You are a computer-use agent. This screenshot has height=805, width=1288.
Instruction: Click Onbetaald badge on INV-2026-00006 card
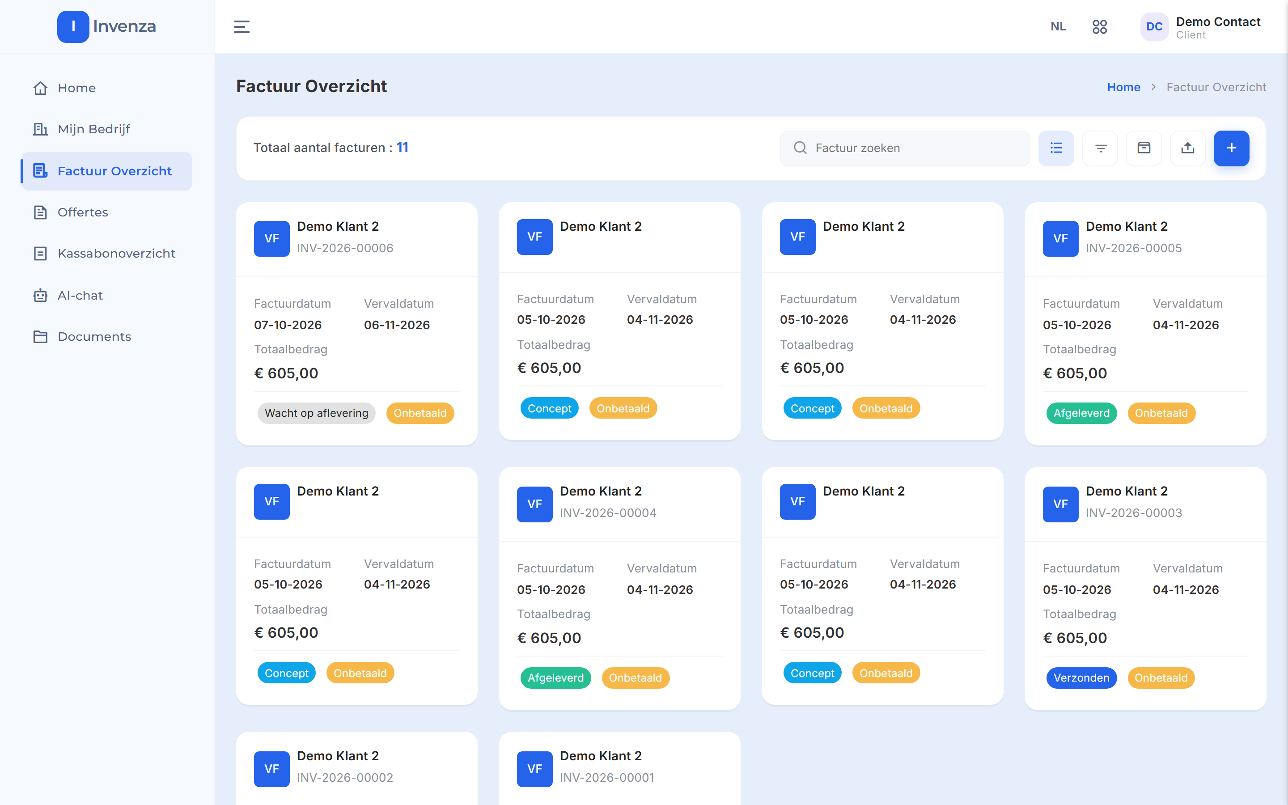point(420,413)
